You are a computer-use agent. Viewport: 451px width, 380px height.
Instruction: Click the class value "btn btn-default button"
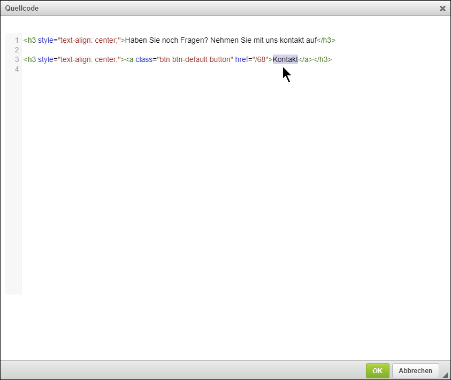coord(195,59)
